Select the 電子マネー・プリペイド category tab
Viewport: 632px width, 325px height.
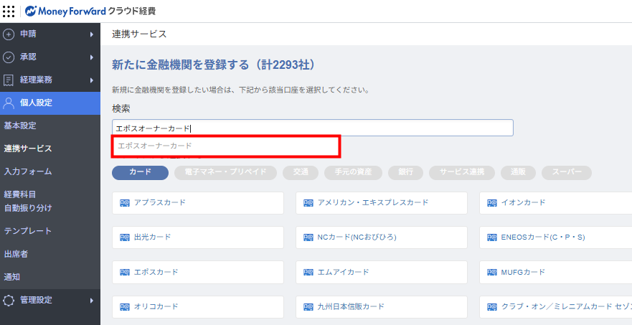click(226, 173)
